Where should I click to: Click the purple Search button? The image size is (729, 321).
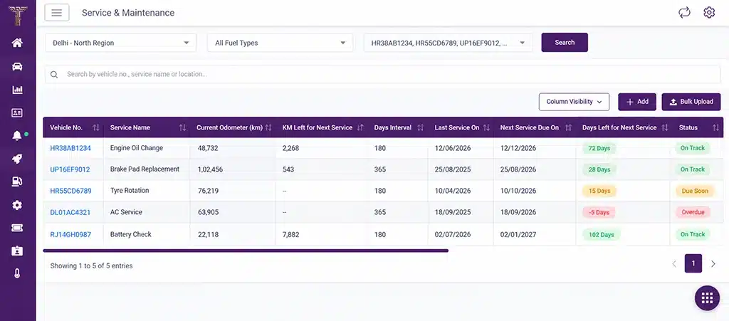click(x=565, y=42)
